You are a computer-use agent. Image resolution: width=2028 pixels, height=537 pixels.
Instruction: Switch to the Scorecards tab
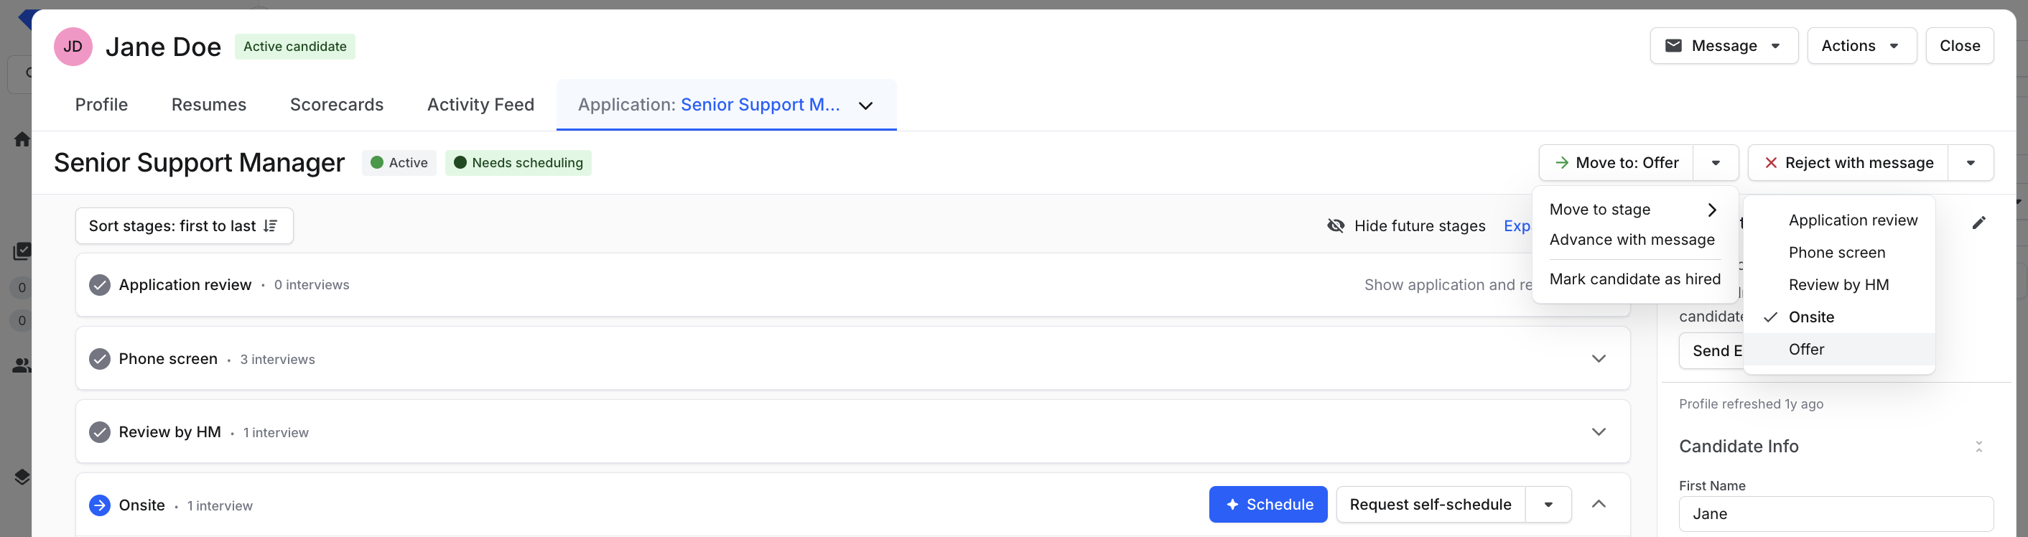337,105
